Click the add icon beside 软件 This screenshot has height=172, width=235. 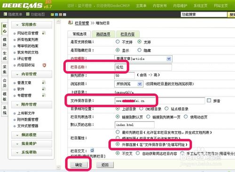[44, 89]
